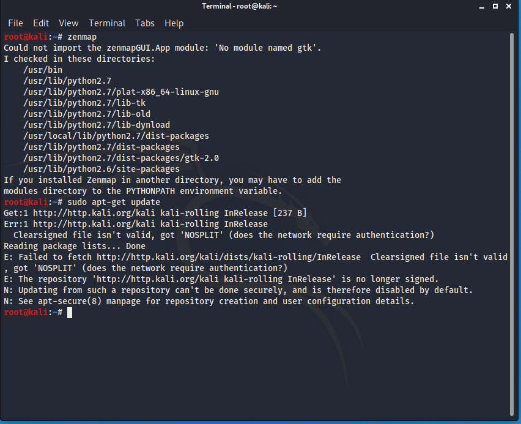This screenshot has width=521, height=424.
Task: Click the '/usr/lib/python2.7/lib-old' line
Action: [x=87, y=114]
